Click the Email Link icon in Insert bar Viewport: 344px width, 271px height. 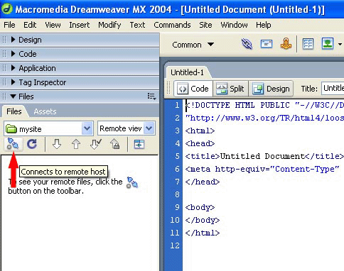267,44
